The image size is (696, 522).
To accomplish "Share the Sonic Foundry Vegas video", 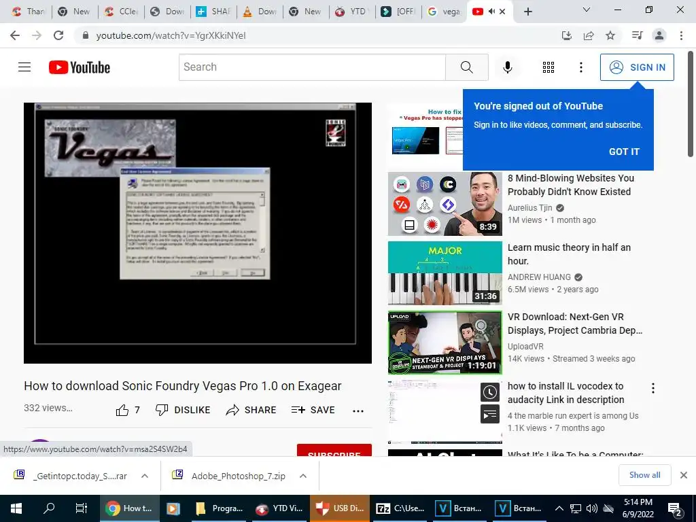I will point(251,410).
